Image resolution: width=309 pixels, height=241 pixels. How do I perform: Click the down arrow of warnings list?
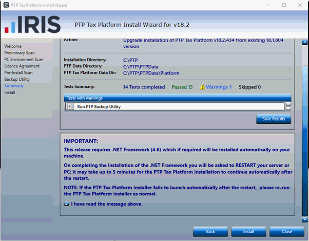pos(288,108)
